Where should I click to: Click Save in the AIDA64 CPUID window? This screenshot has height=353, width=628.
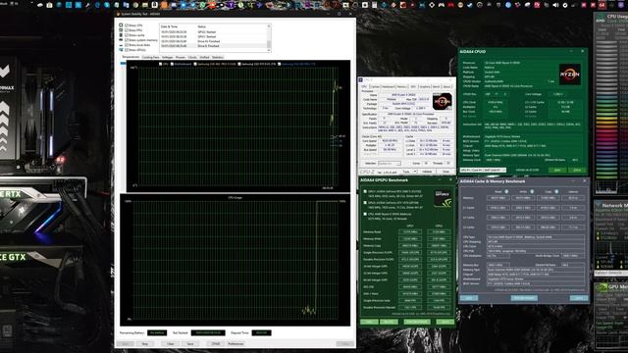click(x=557, y=170)
